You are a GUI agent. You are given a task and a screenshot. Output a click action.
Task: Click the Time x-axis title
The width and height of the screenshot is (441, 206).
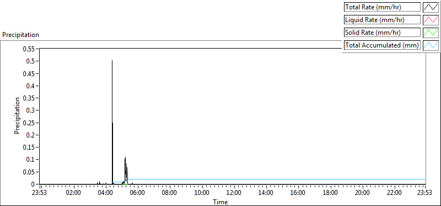[x=220, y=202]
